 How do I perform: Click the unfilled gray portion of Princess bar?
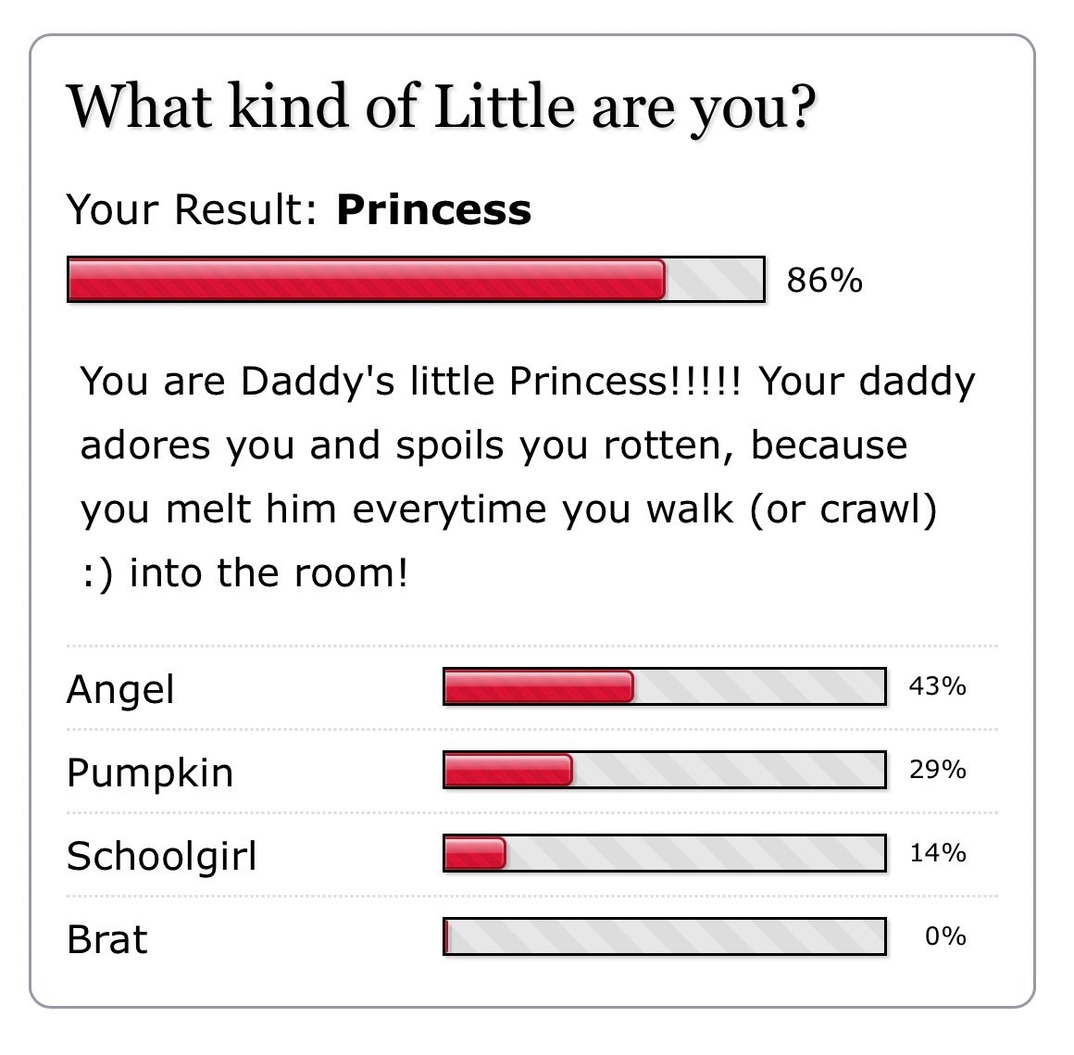(x=714, y=280)
